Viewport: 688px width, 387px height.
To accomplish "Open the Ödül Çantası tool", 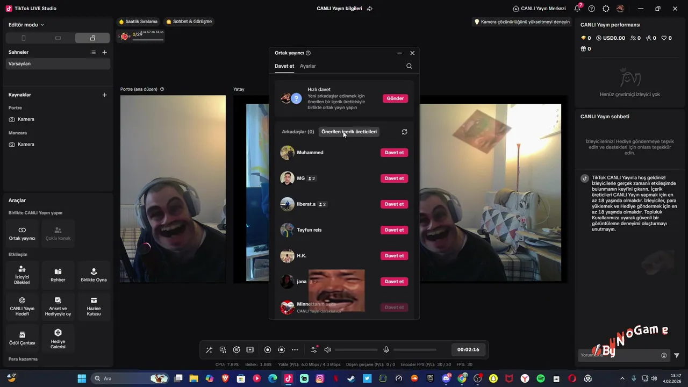I will tap(22, 338).
